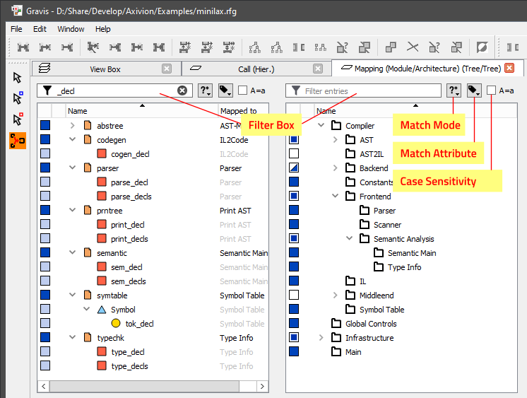The image size is (527, 398).
Task: Open the Window menu
Action: [71, 29]
